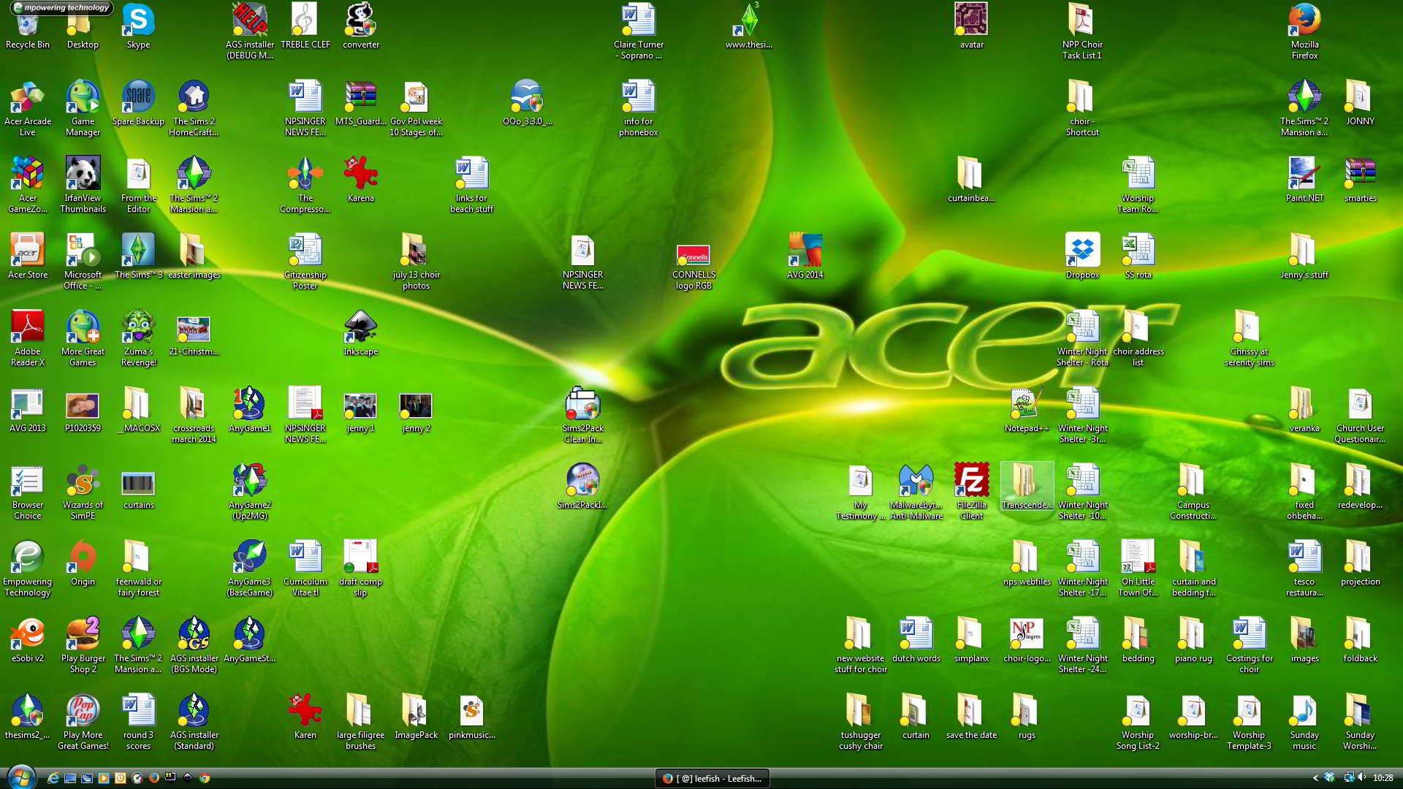Open Sims2Pack Clean Installer icon
Viewport: 1403px width, 789px height.
(582, 414)
